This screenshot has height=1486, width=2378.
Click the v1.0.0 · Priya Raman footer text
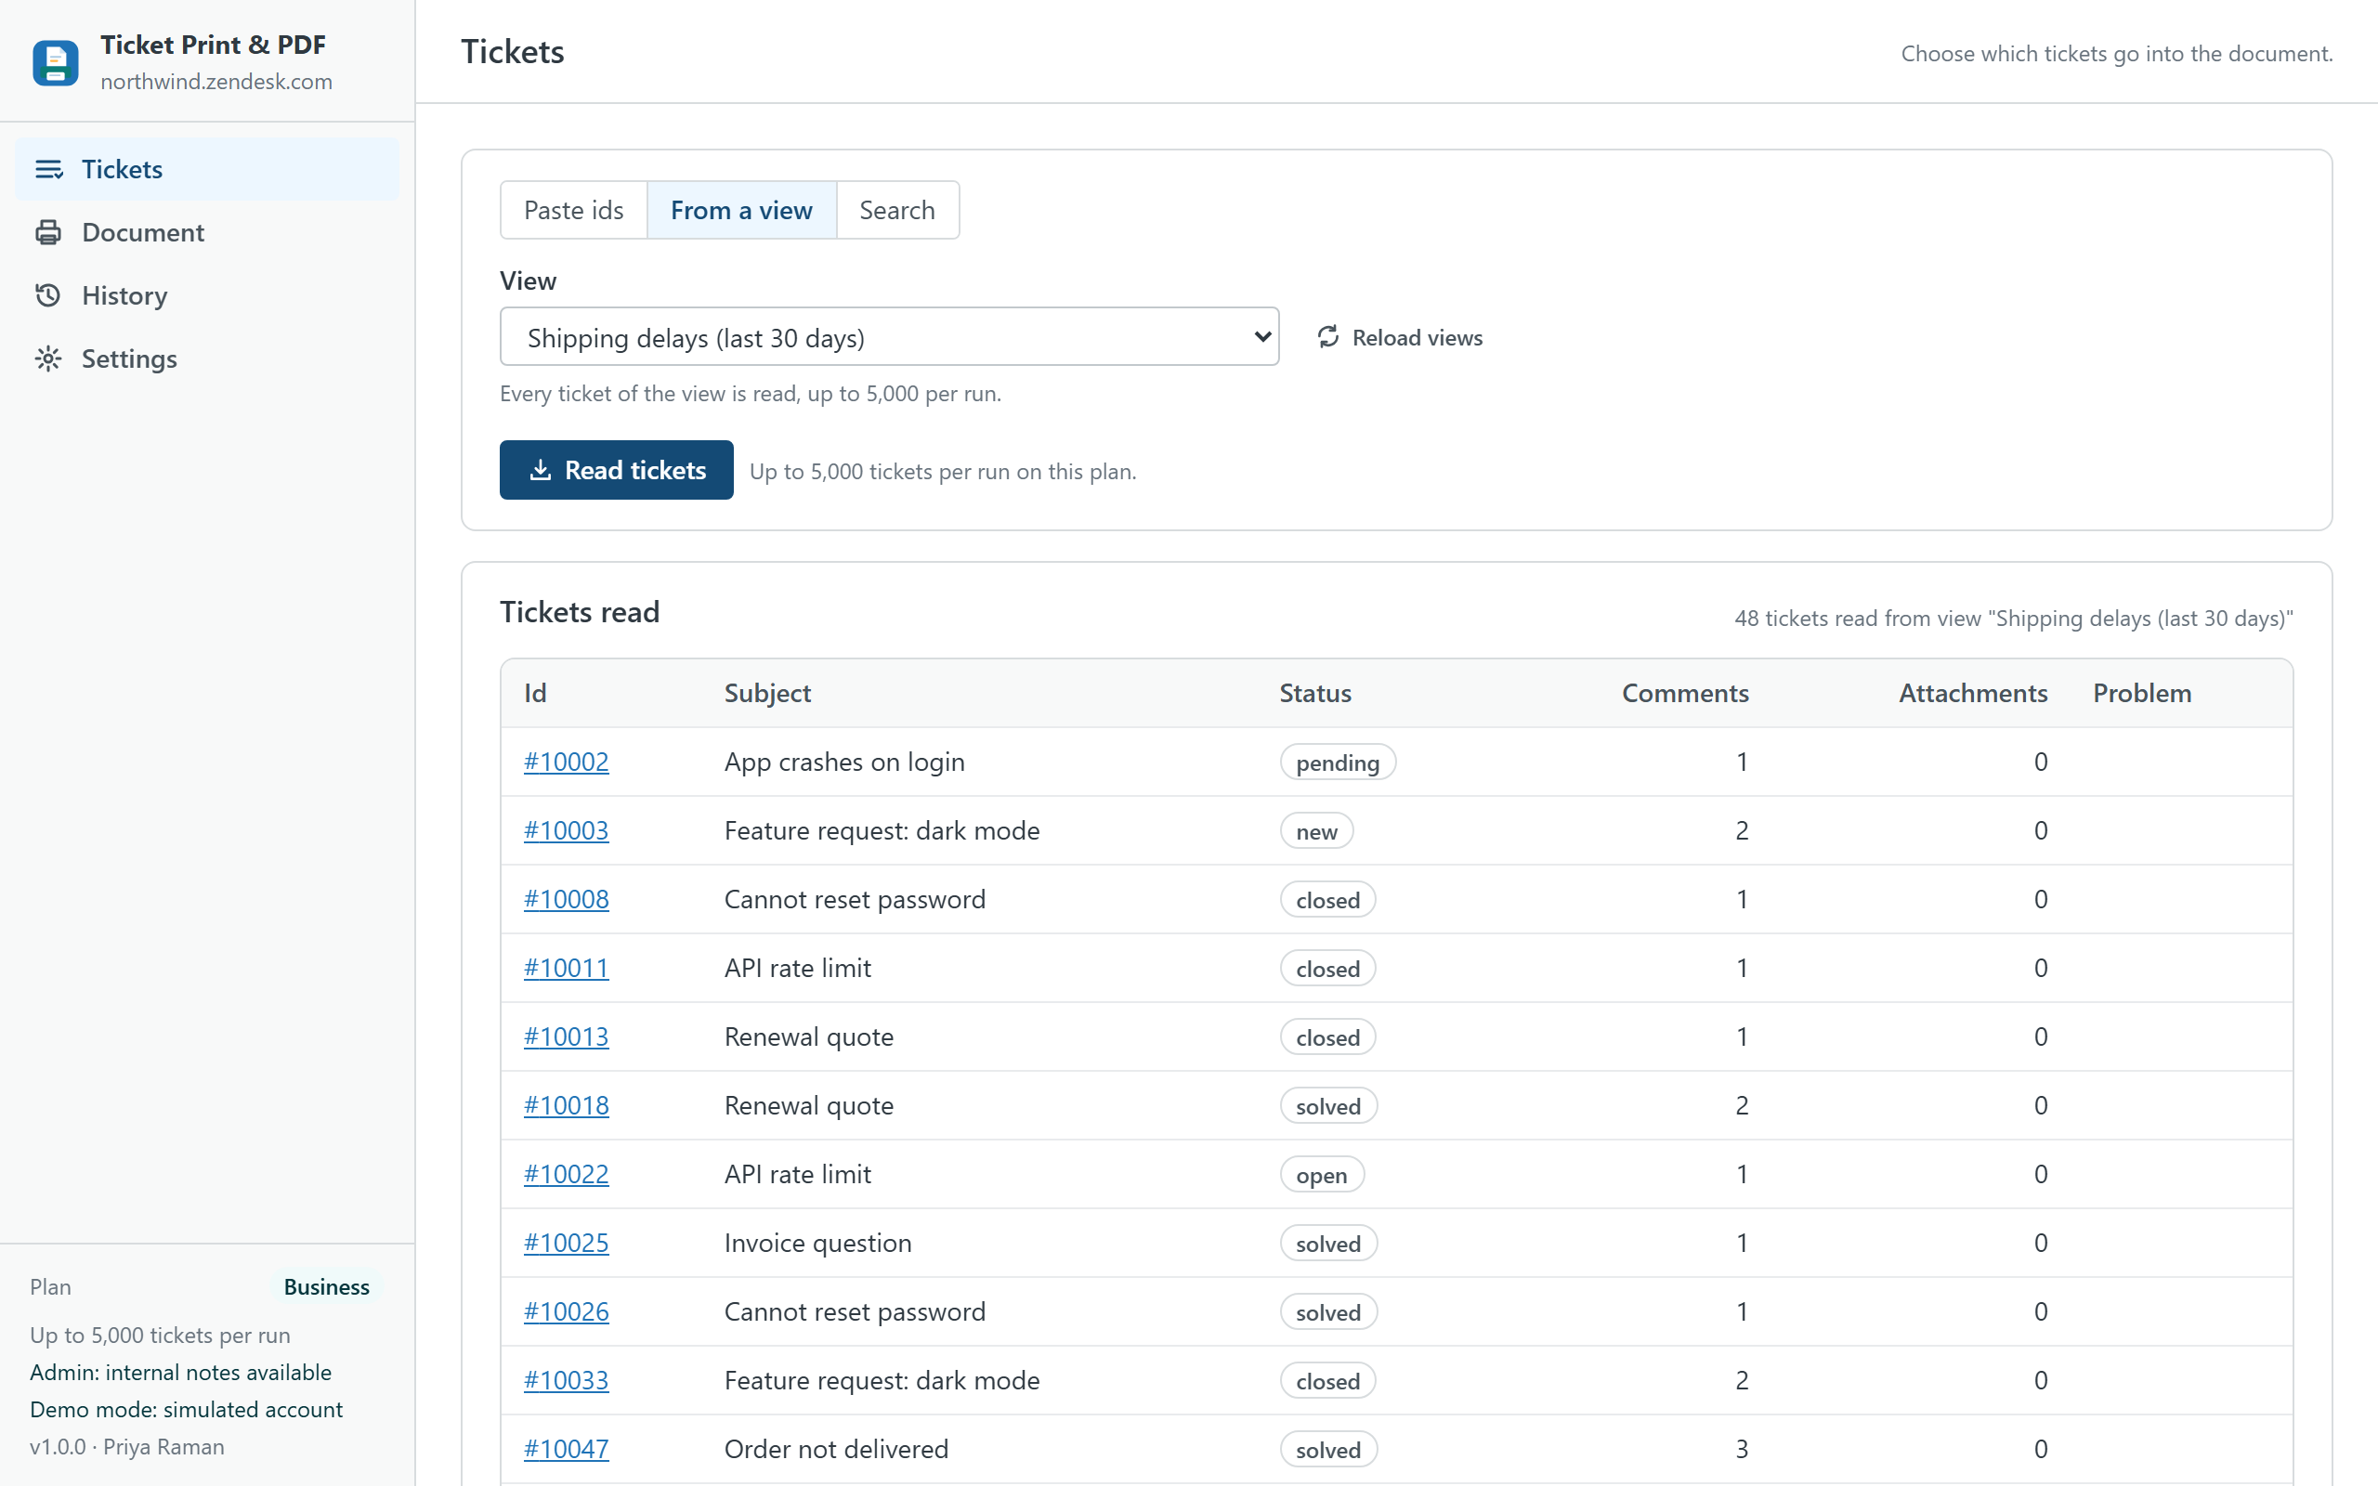(x=126, y=1447)
